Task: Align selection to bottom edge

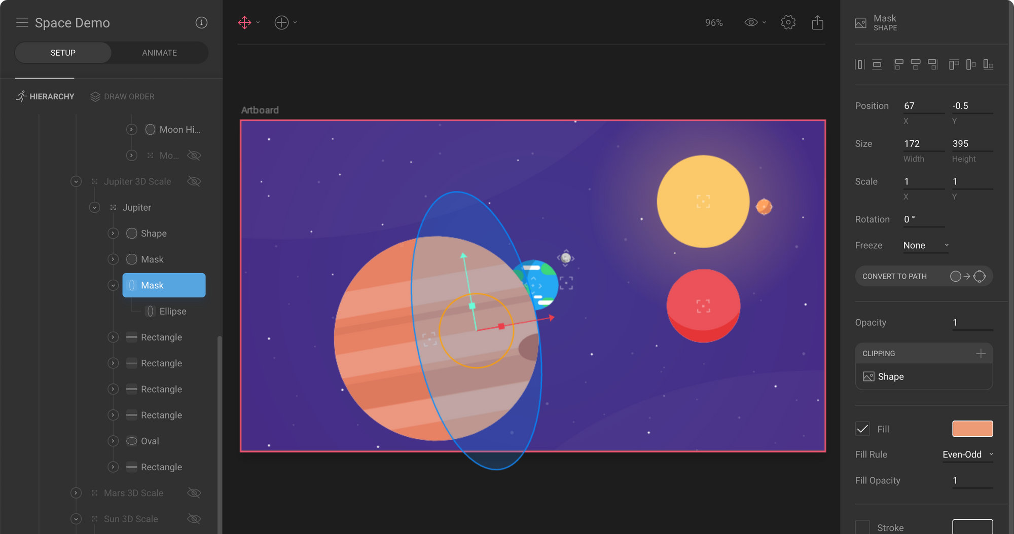Action: point(988,64)
